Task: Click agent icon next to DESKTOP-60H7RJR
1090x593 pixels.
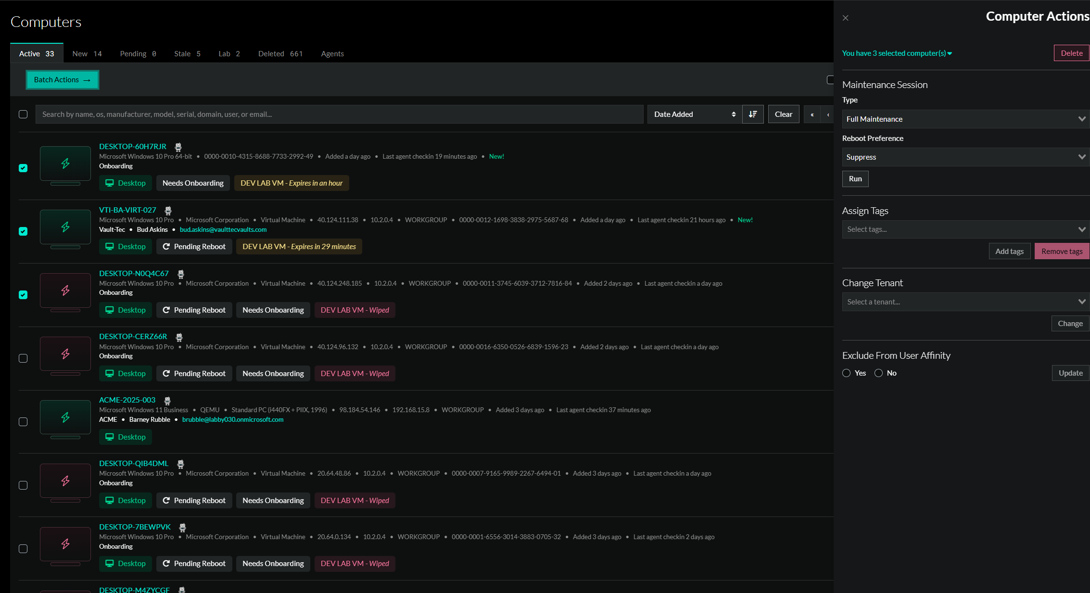Action: pos(178,147)
